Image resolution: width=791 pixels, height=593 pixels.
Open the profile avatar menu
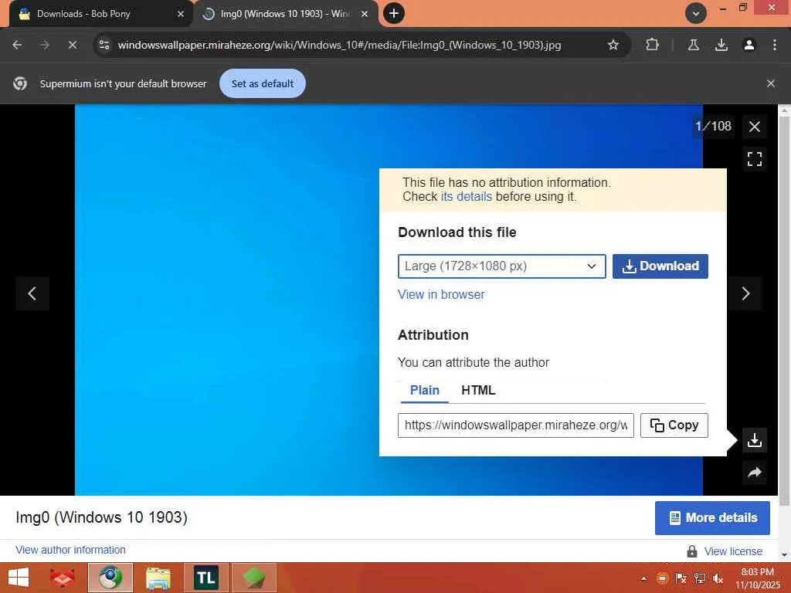[749, 45]
